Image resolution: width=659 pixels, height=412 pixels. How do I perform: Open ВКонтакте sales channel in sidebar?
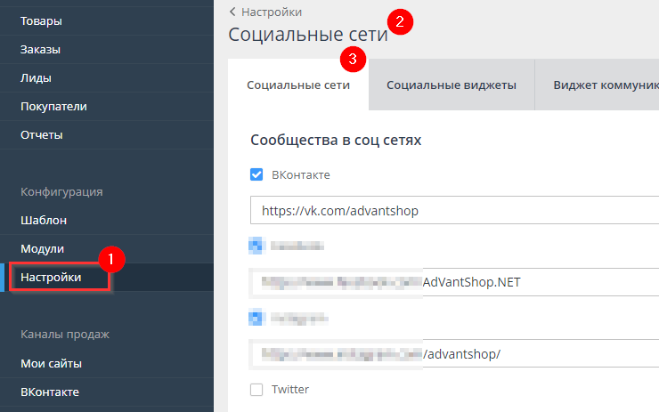coord(49,392)
